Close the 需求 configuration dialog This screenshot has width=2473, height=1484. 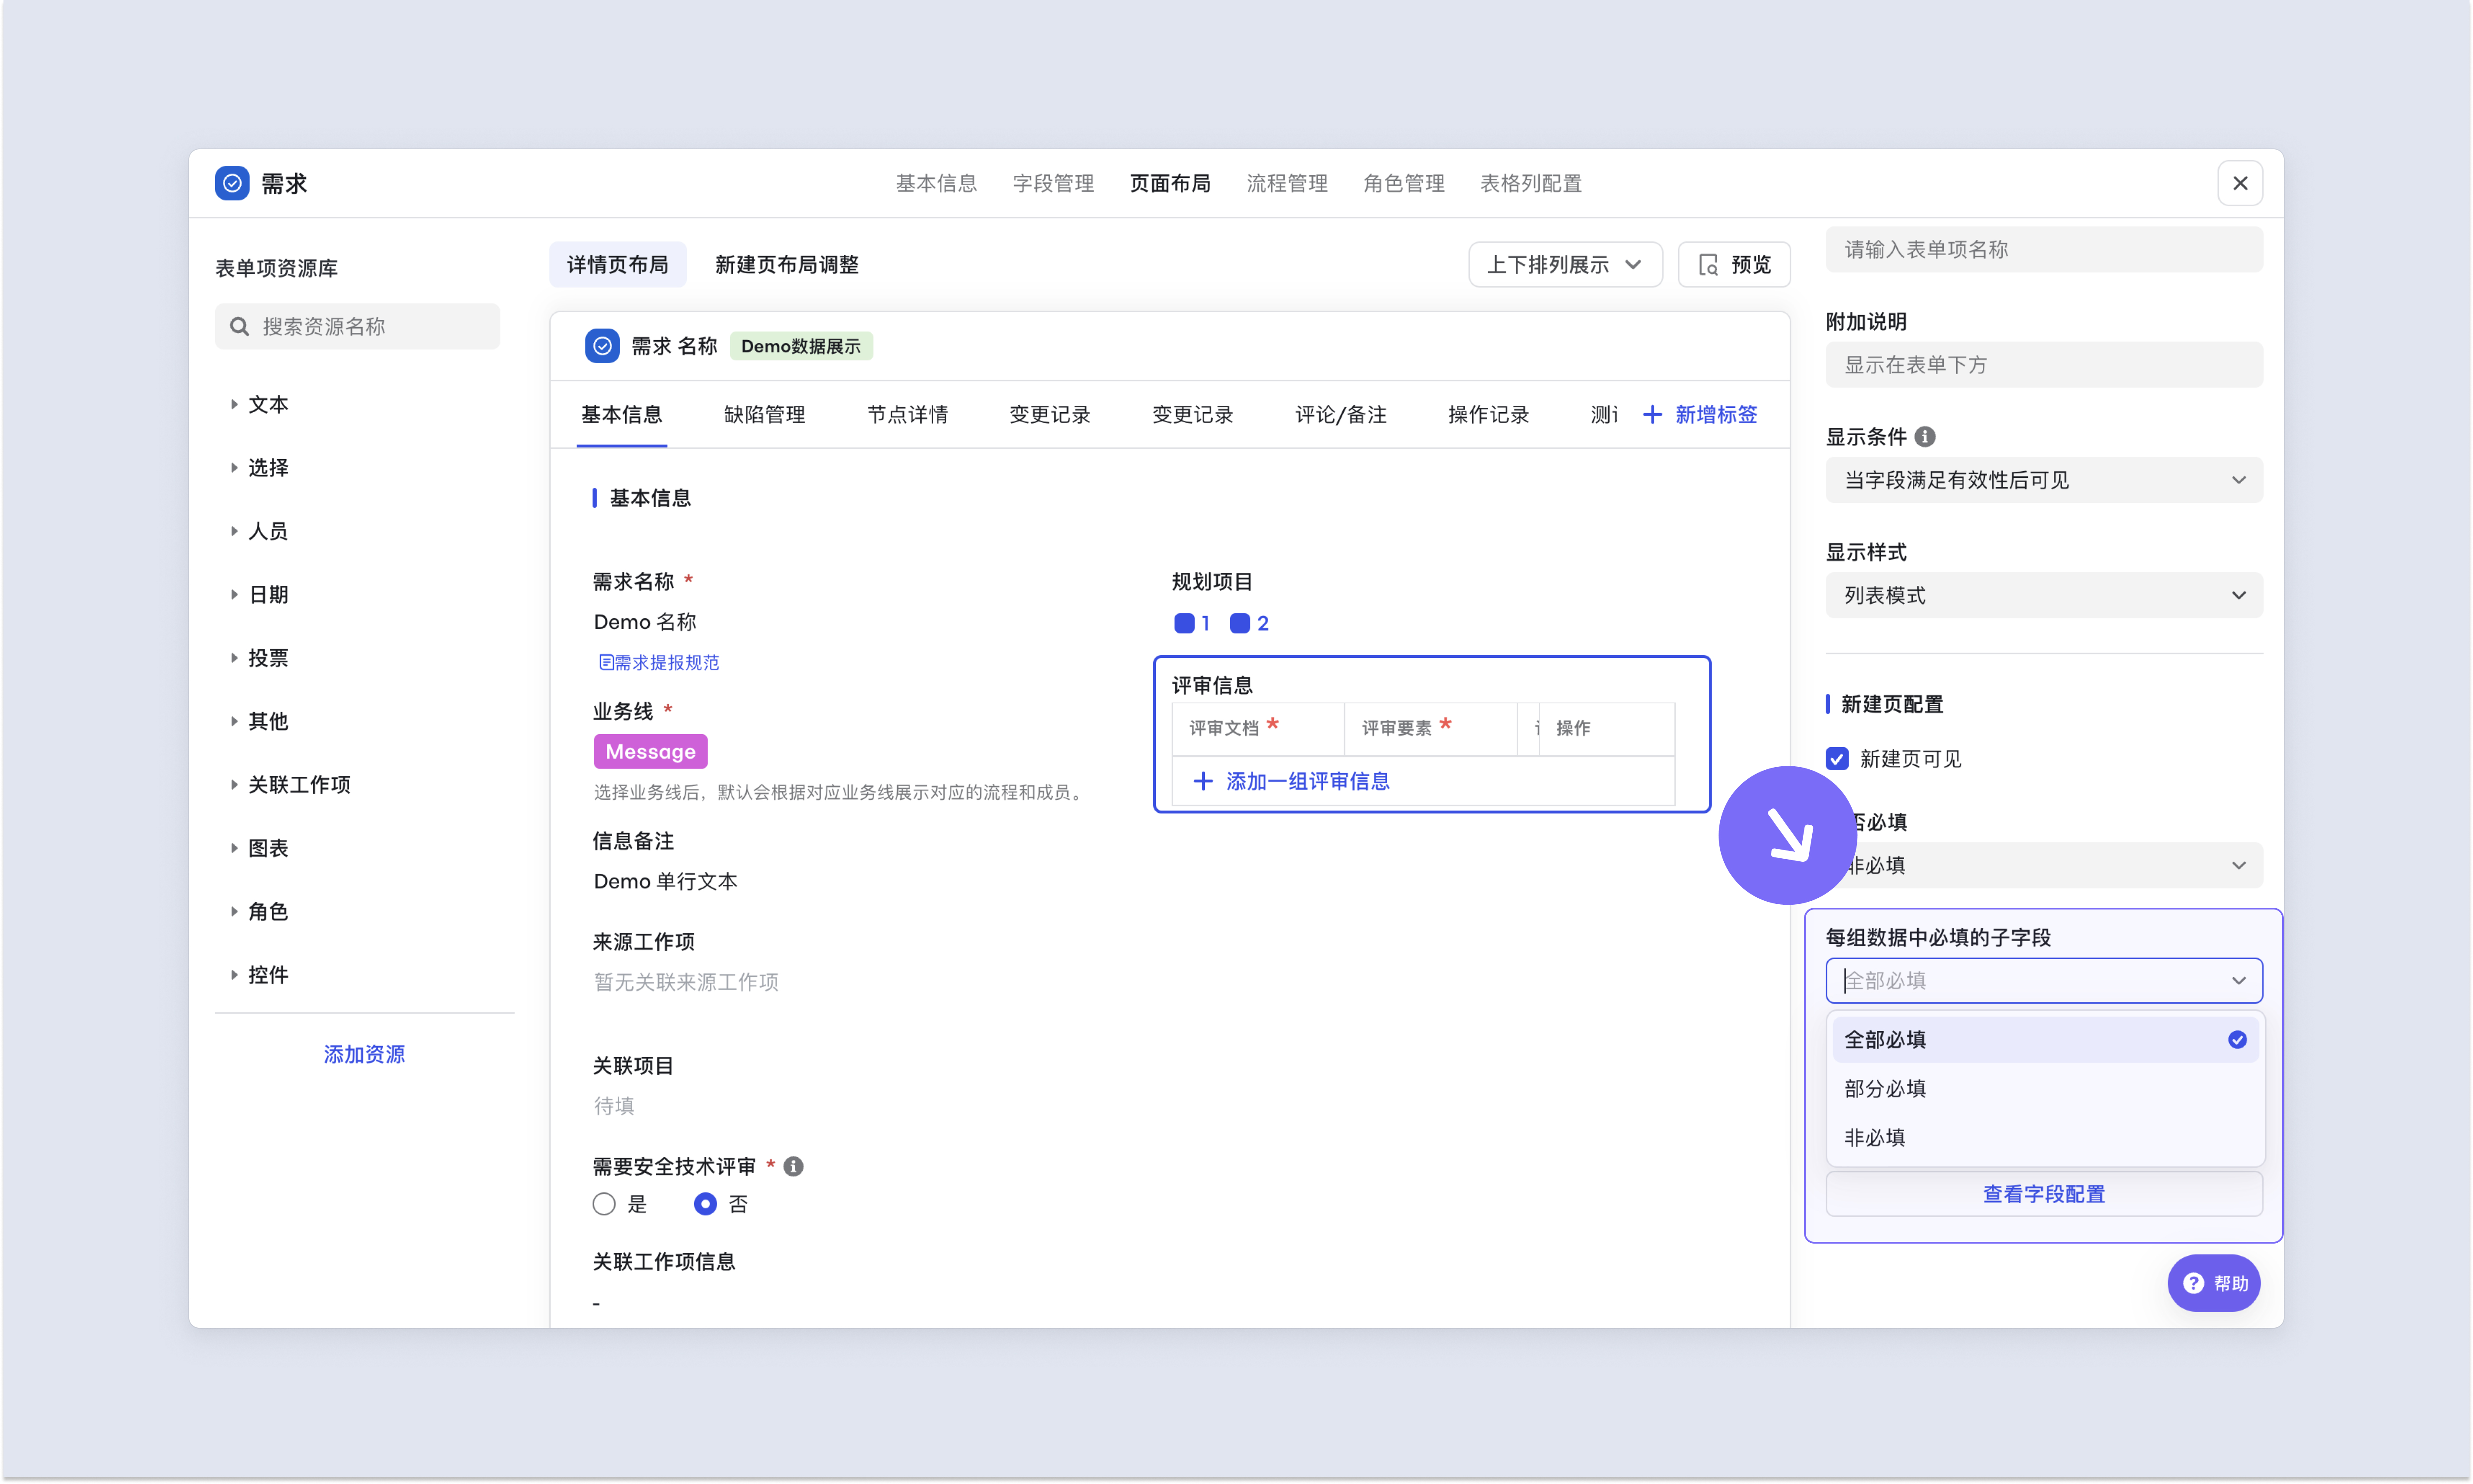[2240, 183]
